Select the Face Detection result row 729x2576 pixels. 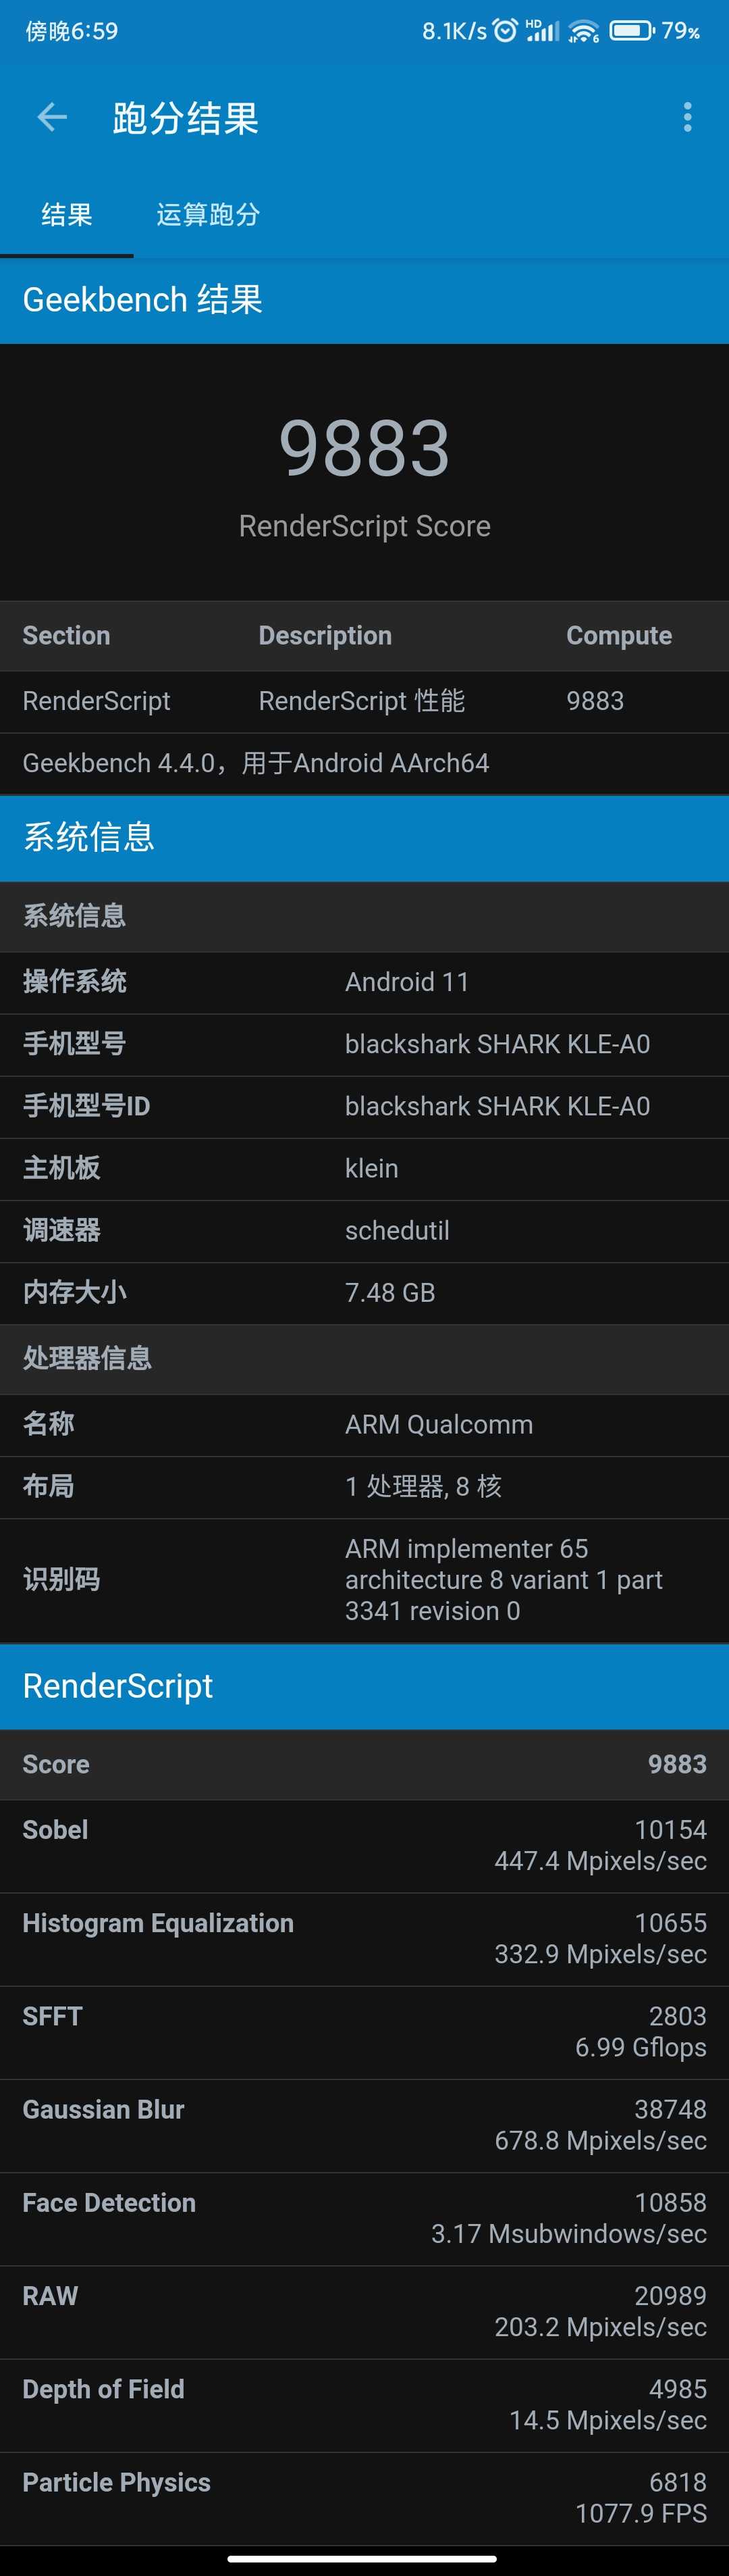click(x=364, y=2217)
